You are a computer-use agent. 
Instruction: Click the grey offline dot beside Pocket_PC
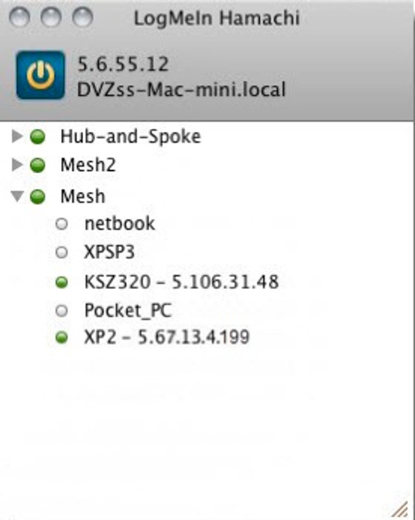[61, 311]
